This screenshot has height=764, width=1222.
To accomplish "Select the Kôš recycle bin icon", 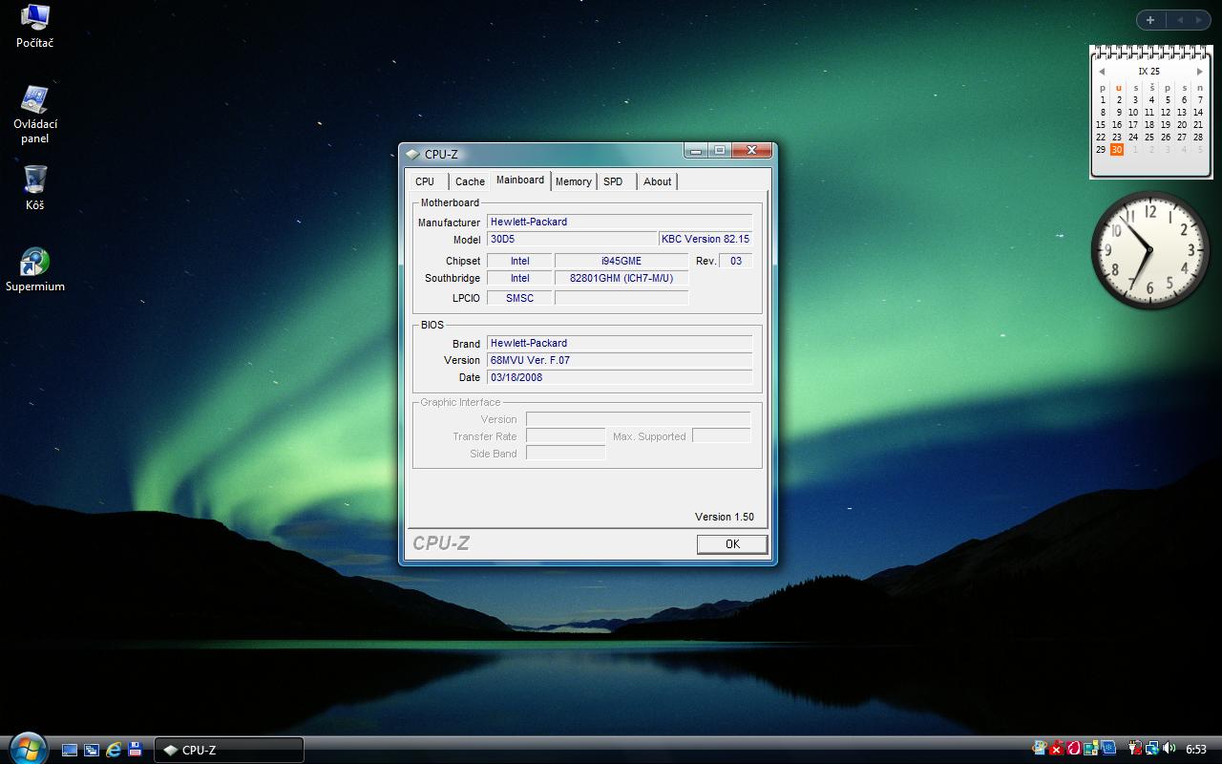I will (34, 187).
